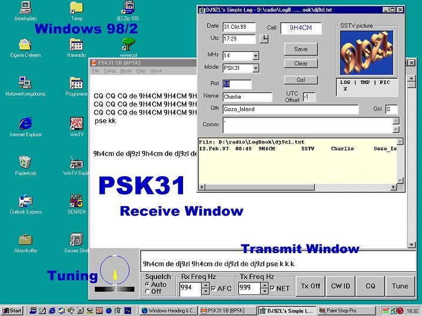Toggle the NET checkbox
The width and height of the screenshot is (422, 316).
click(x=273, y=288)
